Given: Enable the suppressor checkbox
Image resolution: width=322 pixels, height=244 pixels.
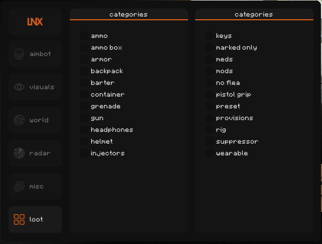Looking at the screenshot, I should point(209,141).
